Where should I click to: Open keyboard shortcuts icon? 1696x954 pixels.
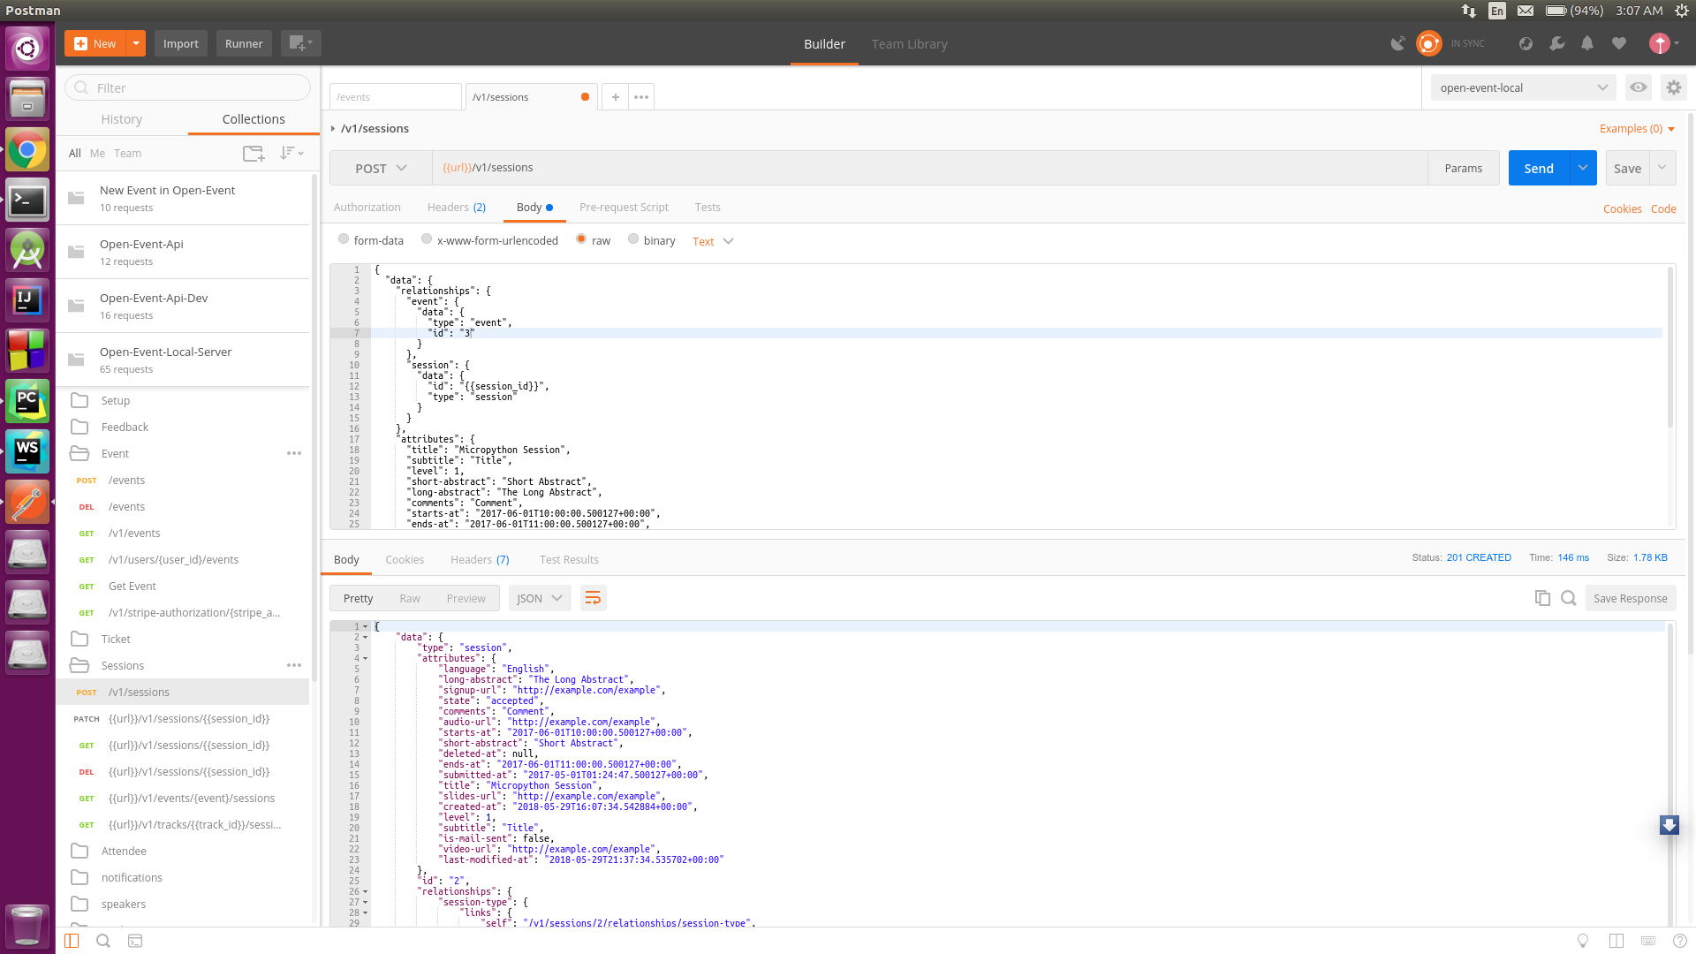click(x=1648, y=941)
